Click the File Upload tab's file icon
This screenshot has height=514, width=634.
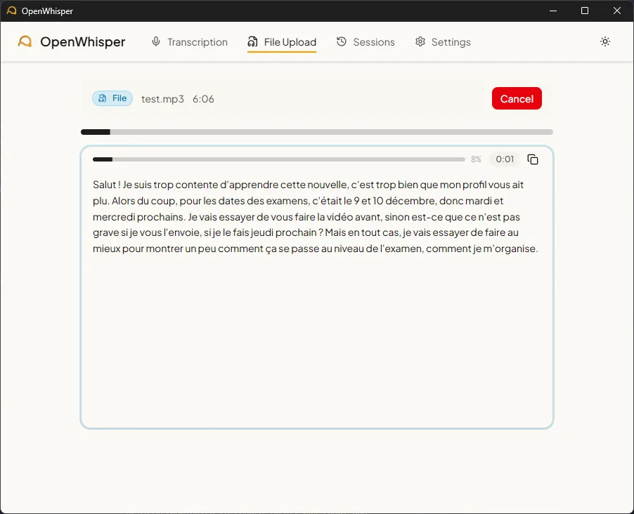(x=253, y=42)
